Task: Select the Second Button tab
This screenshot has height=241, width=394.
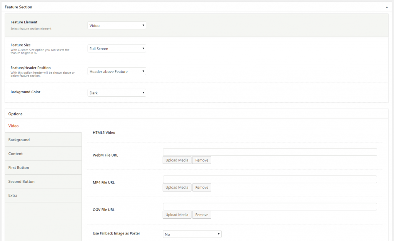Action: coord(22,182)
